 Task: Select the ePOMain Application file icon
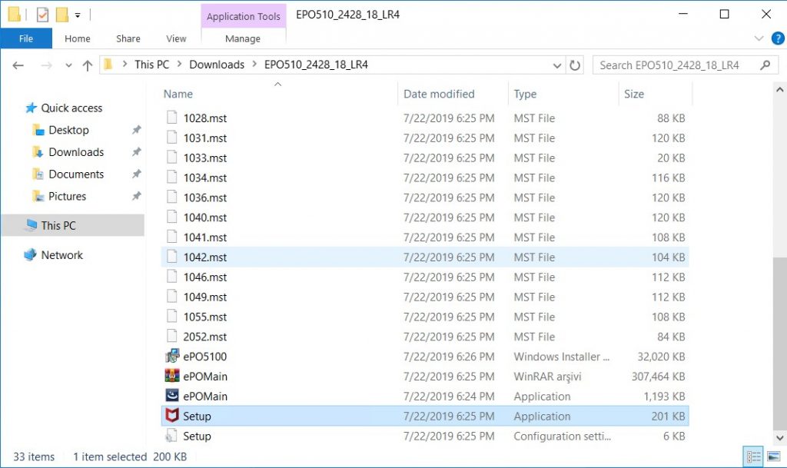[x=172, y=396]
